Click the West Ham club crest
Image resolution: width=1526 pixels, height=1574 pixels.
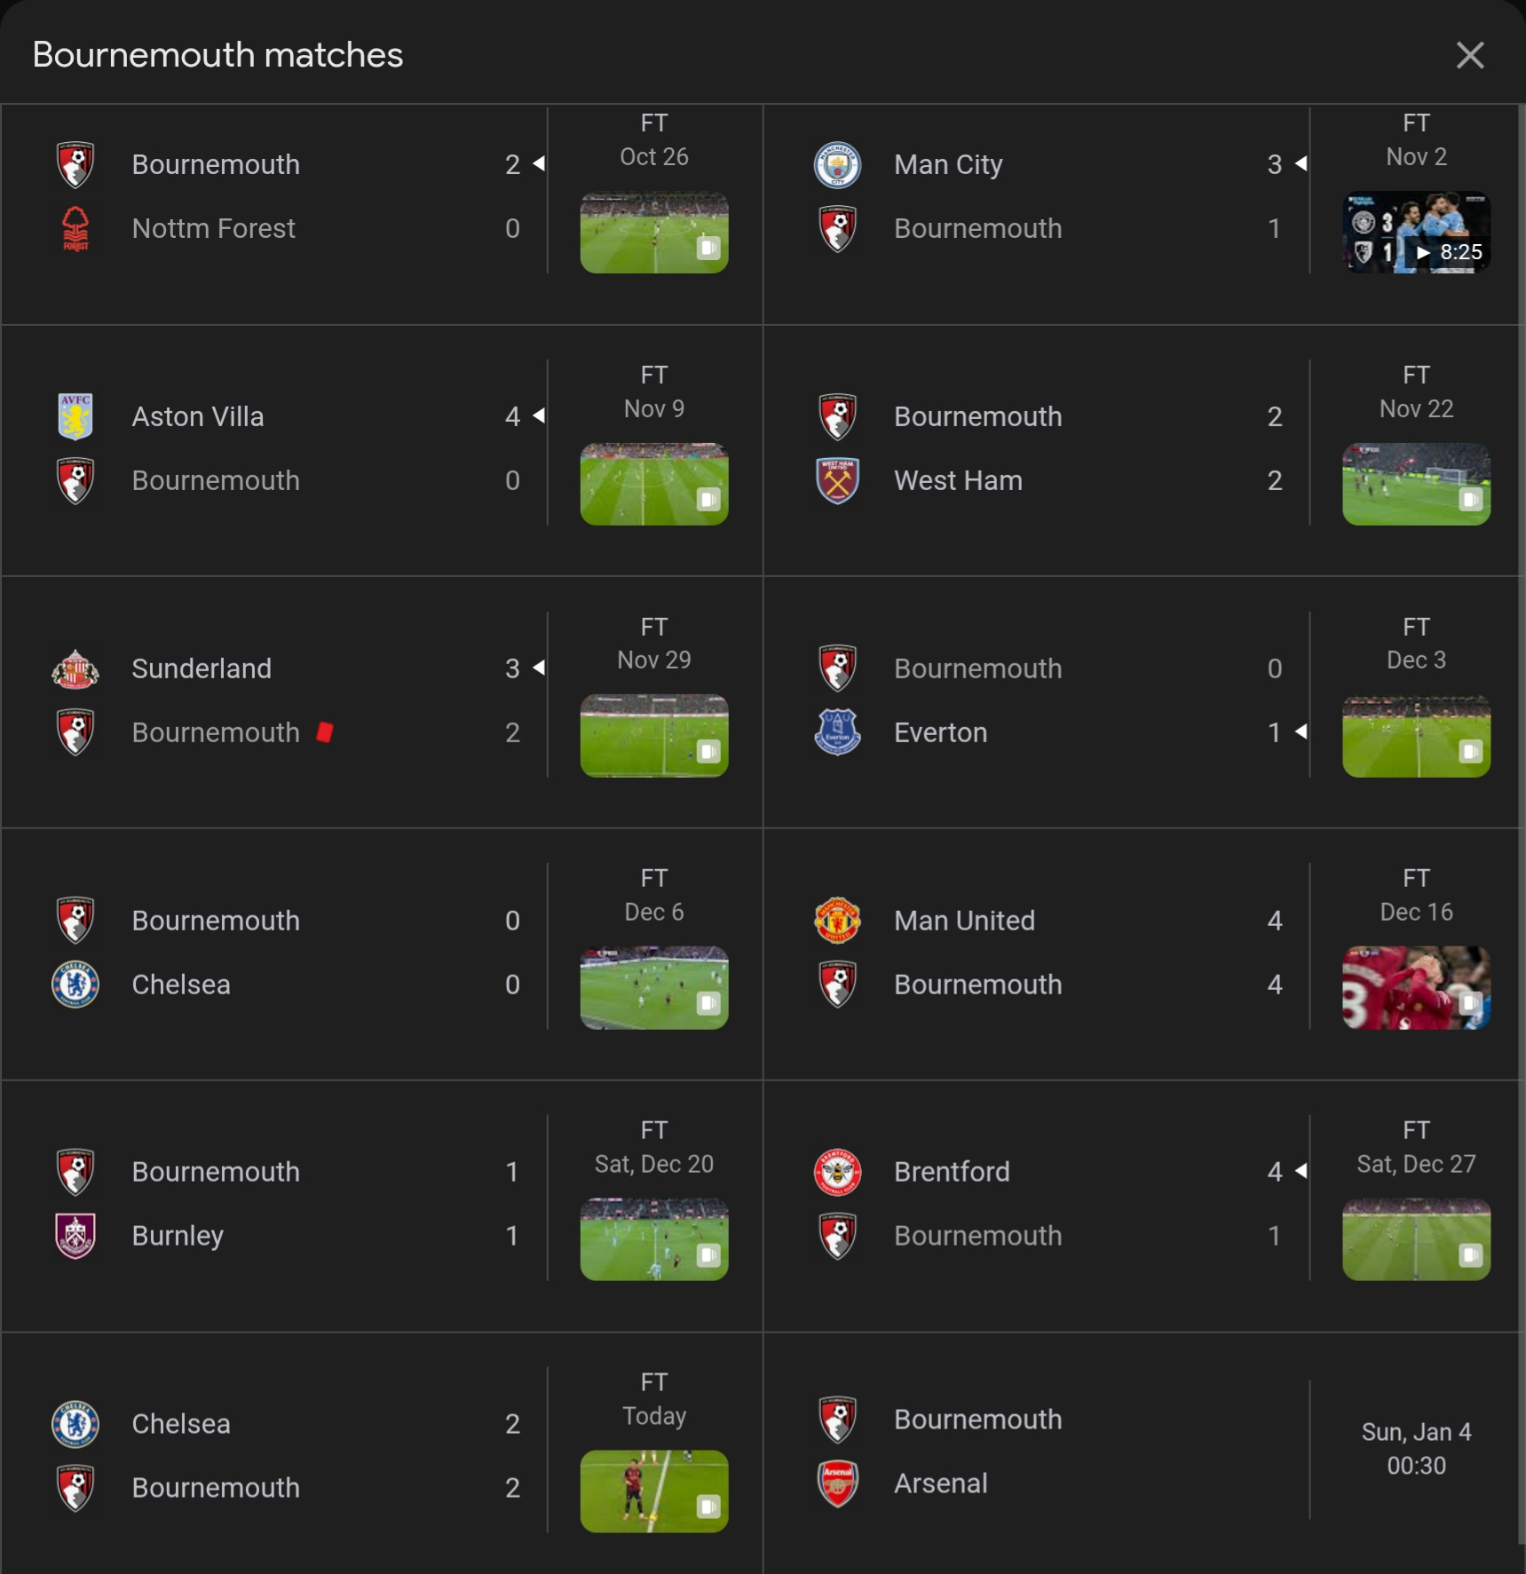click(837, 481)
